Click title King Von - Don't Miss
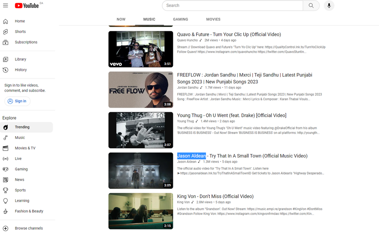This screenshot has width=379, height=233. (x=215, y=197)
